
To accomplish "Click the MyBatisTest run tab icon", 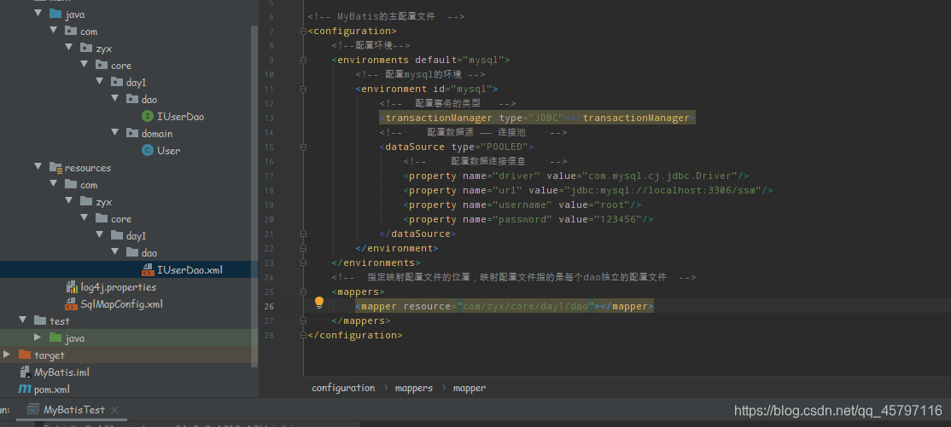I will tap(33, 410).
